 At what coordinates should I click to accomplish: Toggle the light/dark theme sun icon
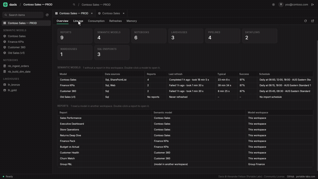coord(273,4)
